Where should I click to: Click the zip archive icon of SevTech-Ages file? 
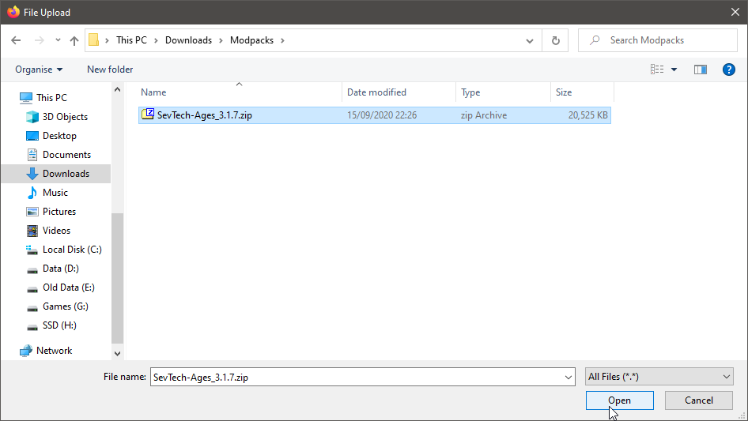coord(148,115)
